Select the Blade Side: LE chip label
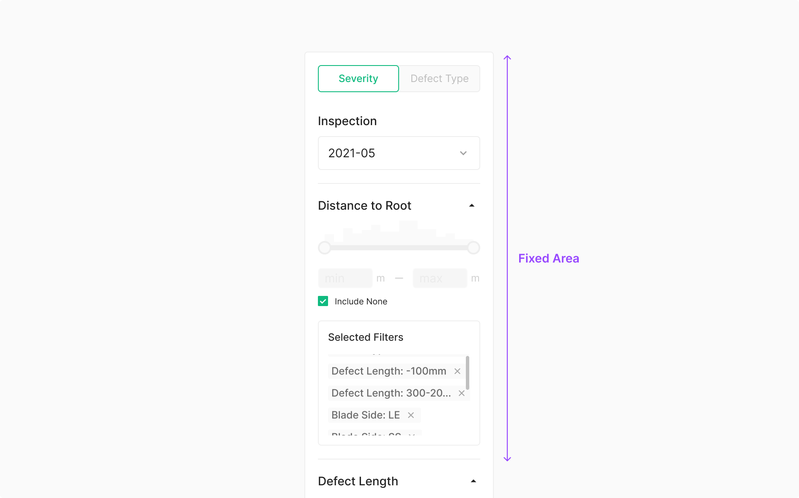 365,415
